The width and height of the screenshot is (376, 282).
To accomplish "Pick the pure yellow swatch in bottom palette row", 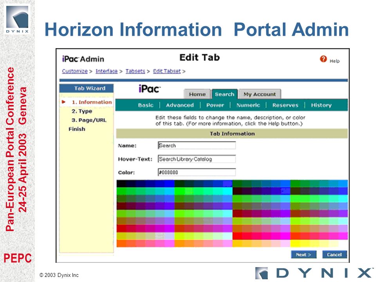I will (x=295, y=244).
